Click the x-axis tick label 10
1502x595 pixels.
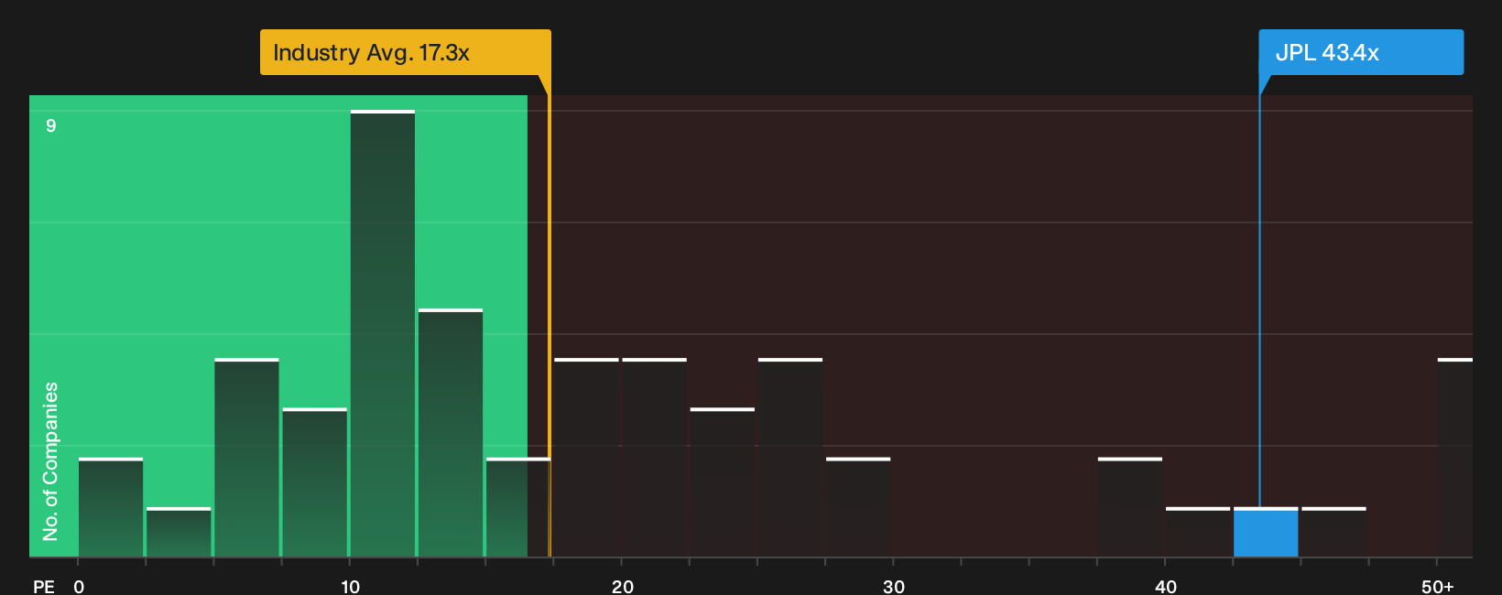coord(350,587)
